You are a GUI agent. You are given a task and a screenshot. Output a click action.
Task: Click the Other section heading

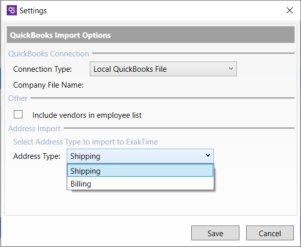click(18, 98)
